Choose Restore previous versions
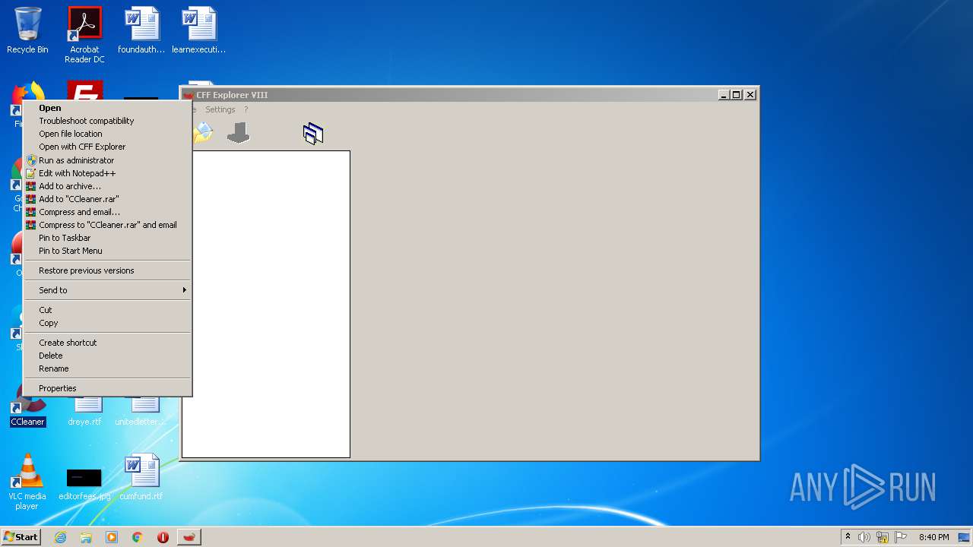The image size is (973, 547). tap(107, 270)
